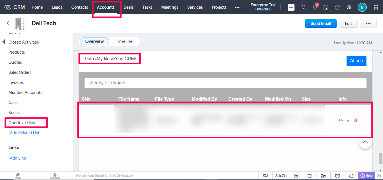Click the scroll-to-top chevron button
The image size is (383, 180).
click(x=365, y=142)
